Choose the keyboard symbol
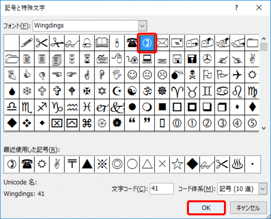Viewport: 271px width, 219px height. pos(102,59)
